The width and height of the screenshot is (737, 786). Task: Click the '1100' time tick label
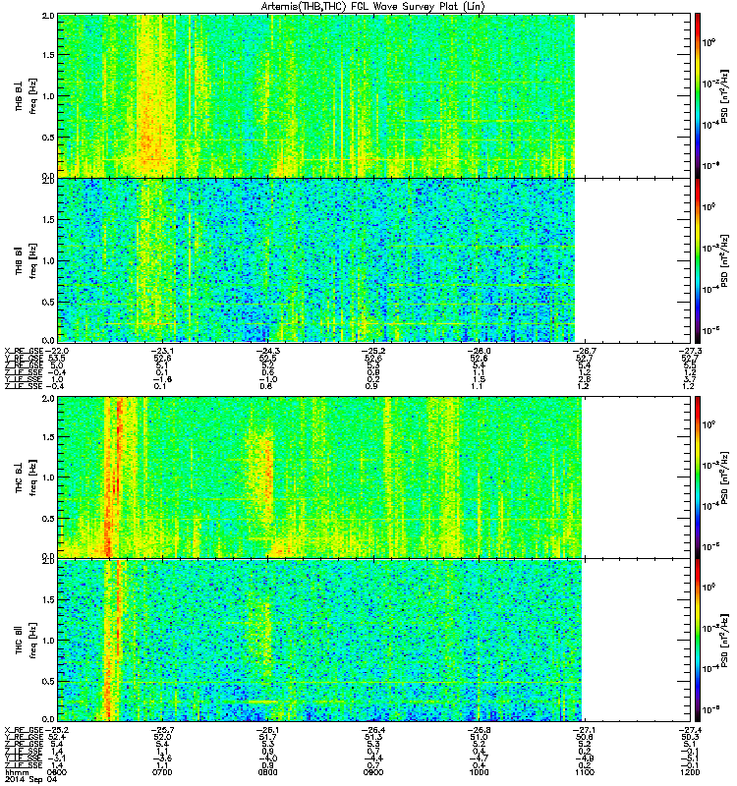584,772
